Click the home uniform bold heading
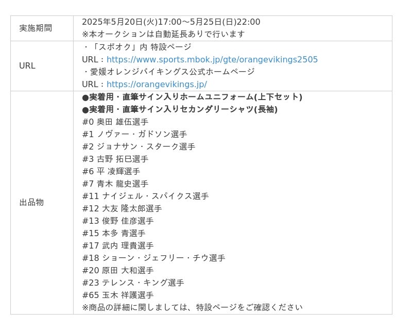Image resolution: width=412 pixels, height=330 pixels. pyautogui.click(x=192, y=97)
